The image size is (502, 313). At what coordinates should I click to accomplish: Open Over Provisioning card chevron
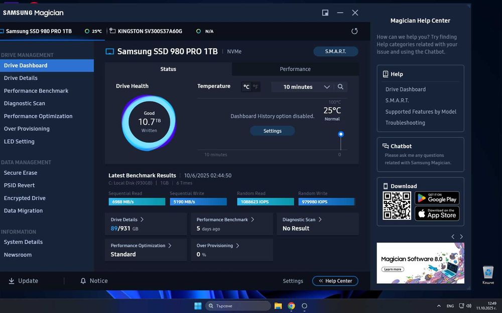pyautogui.click(x=237, y=245)
